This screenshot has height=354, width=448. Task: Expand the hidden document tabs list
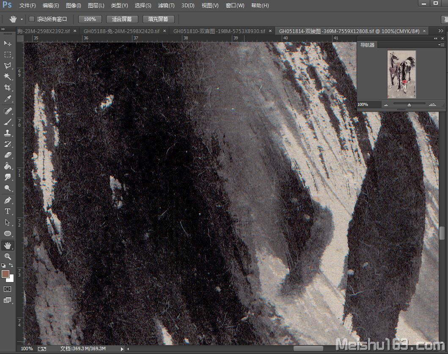coord(441,30)
